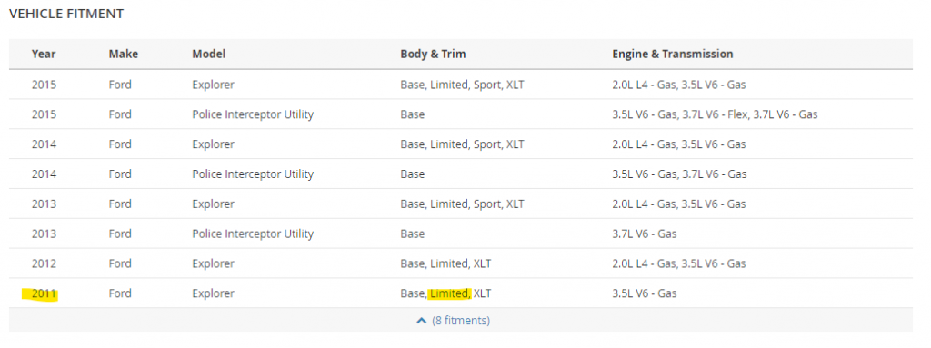The height and width of the screenshot is (348, 931).
Task: Select the Year column header
Action: pos(44,54)
